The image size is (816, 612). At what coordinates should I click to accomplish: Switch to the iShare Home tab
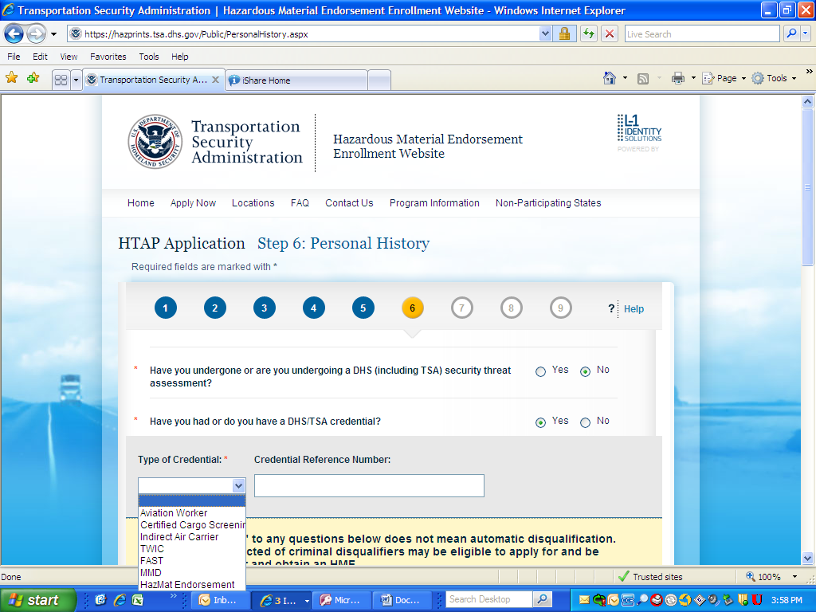(x=296, y=80)
